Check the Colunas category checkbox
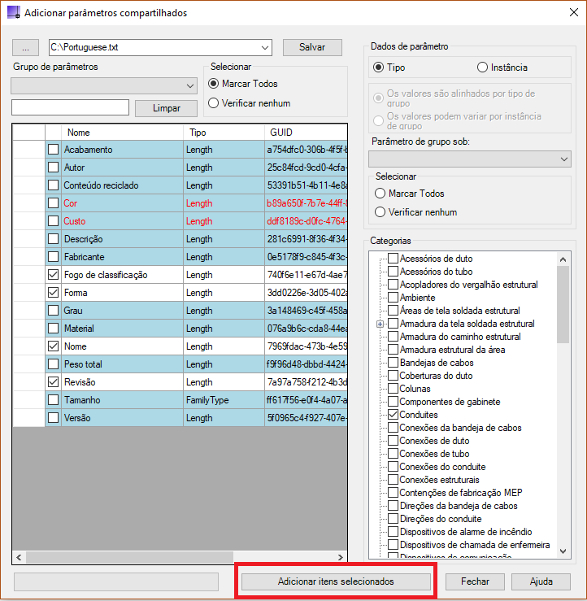587x601 pixels. pos(393,389)
